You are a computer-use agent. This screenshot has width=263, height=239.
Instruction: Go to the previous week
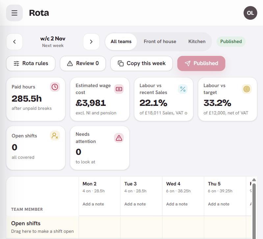pyautogui.click(x=14, y=42)
